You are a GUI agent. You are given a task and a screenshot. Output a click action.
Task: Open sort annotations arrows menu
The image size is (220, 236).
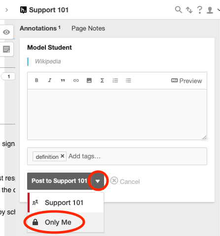click(x=189, y=10)
